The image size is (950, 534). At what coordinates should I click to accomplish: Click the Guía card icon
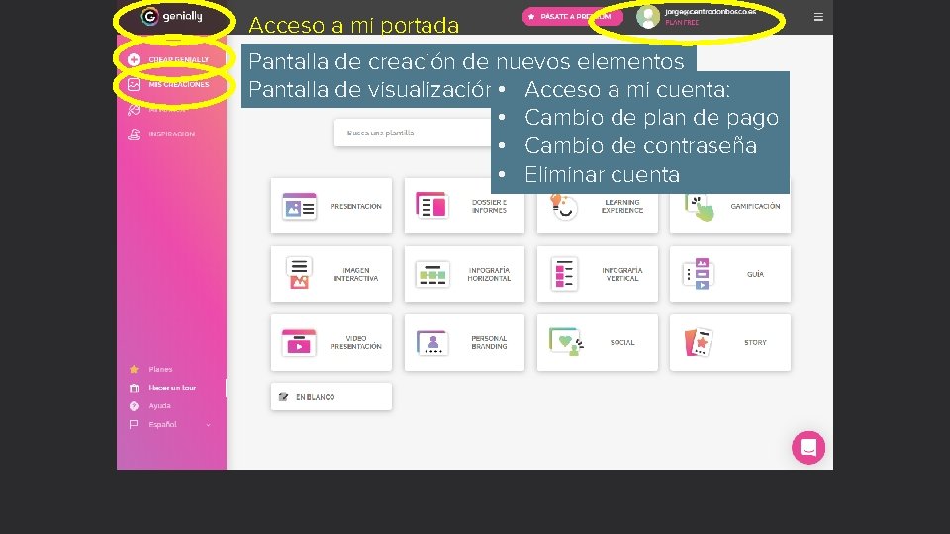coord(698,274)
